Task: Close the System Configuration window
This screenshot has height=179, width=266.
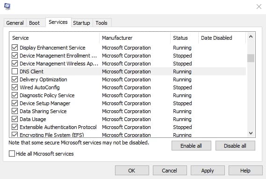Action: 259,7
